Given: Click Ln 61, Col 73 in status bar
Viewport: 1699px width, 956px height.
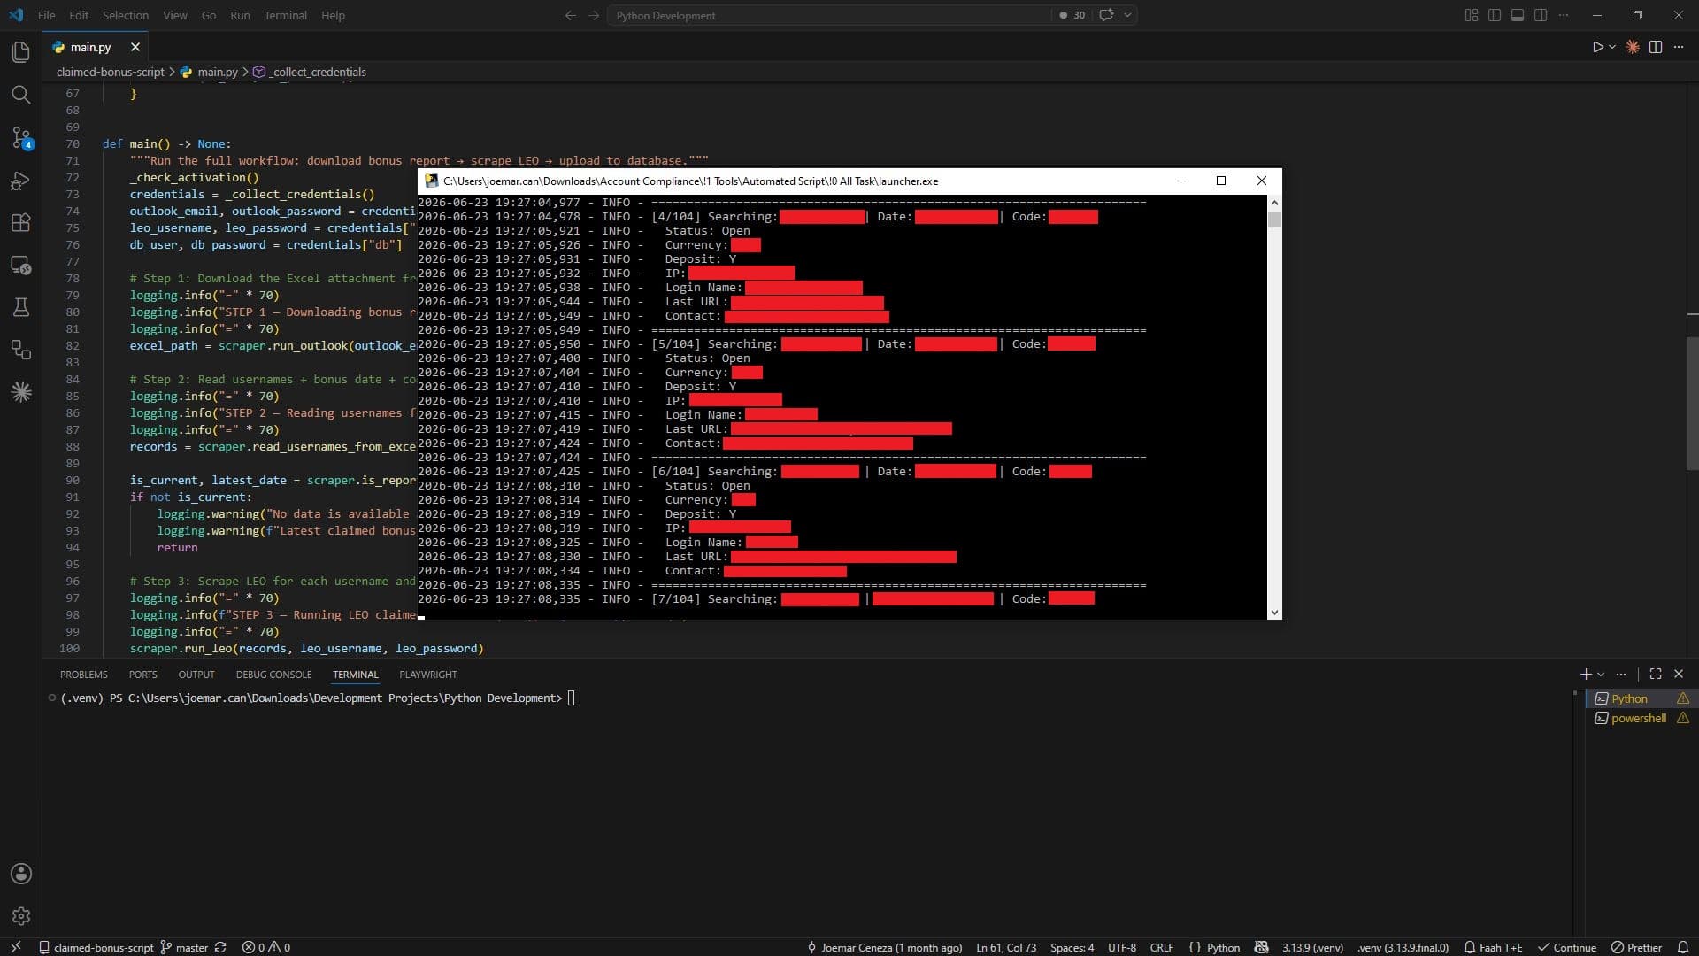Looking at the screenshot, I should (1006, 947).
